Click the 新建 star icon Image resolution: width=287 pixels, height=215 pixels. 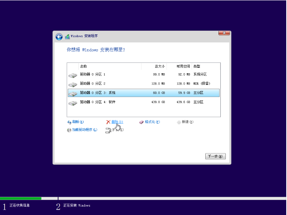(x=179, y=122)
